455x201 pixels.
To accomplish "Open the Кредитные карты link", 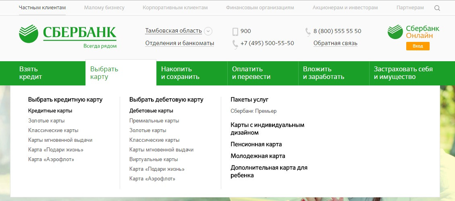I will point(50,111).
